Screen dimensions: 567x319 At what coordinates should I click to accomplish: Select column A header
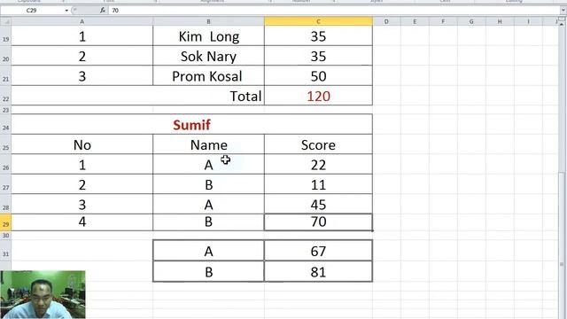[x=82, y=21]
